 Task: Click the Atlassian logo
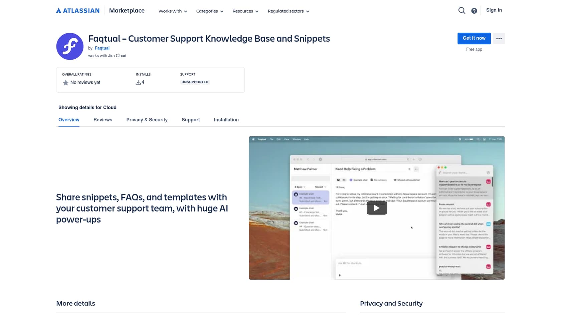coord(78,11)
